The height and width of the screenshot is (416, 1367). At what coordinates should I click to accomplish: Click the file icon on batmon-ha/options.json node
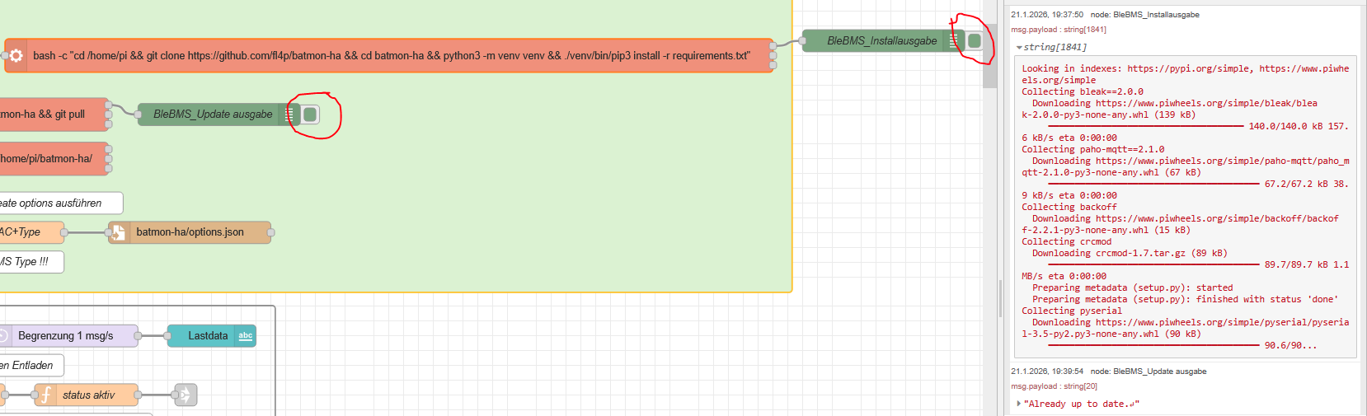(119, 232)
